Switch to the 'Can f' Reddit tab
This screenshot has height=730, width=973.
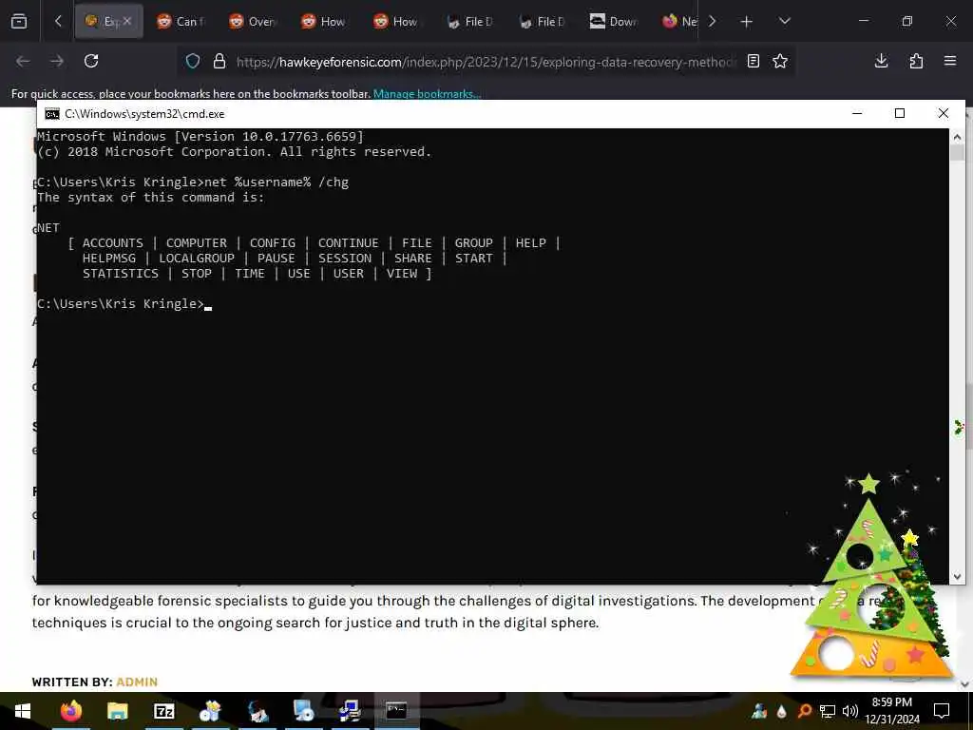click(181, 22)
